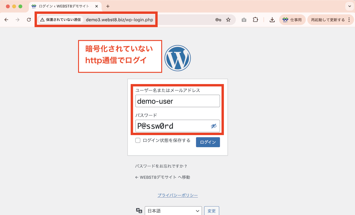This screenshot has width=355, height=215.
Task: Open the 日本語 language dropdown
Action: 173,211
